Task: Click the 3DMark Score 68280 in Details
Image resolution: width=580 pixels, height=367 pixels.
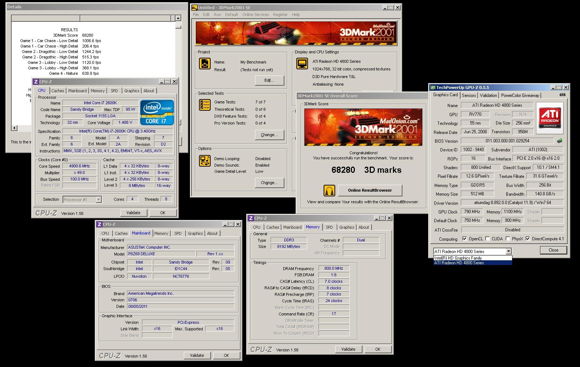Action: [x=88, y=35]
